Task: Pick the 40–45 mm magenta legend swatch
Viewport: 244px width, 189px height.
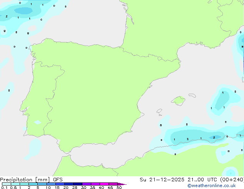Action: (x=104, y=184)
